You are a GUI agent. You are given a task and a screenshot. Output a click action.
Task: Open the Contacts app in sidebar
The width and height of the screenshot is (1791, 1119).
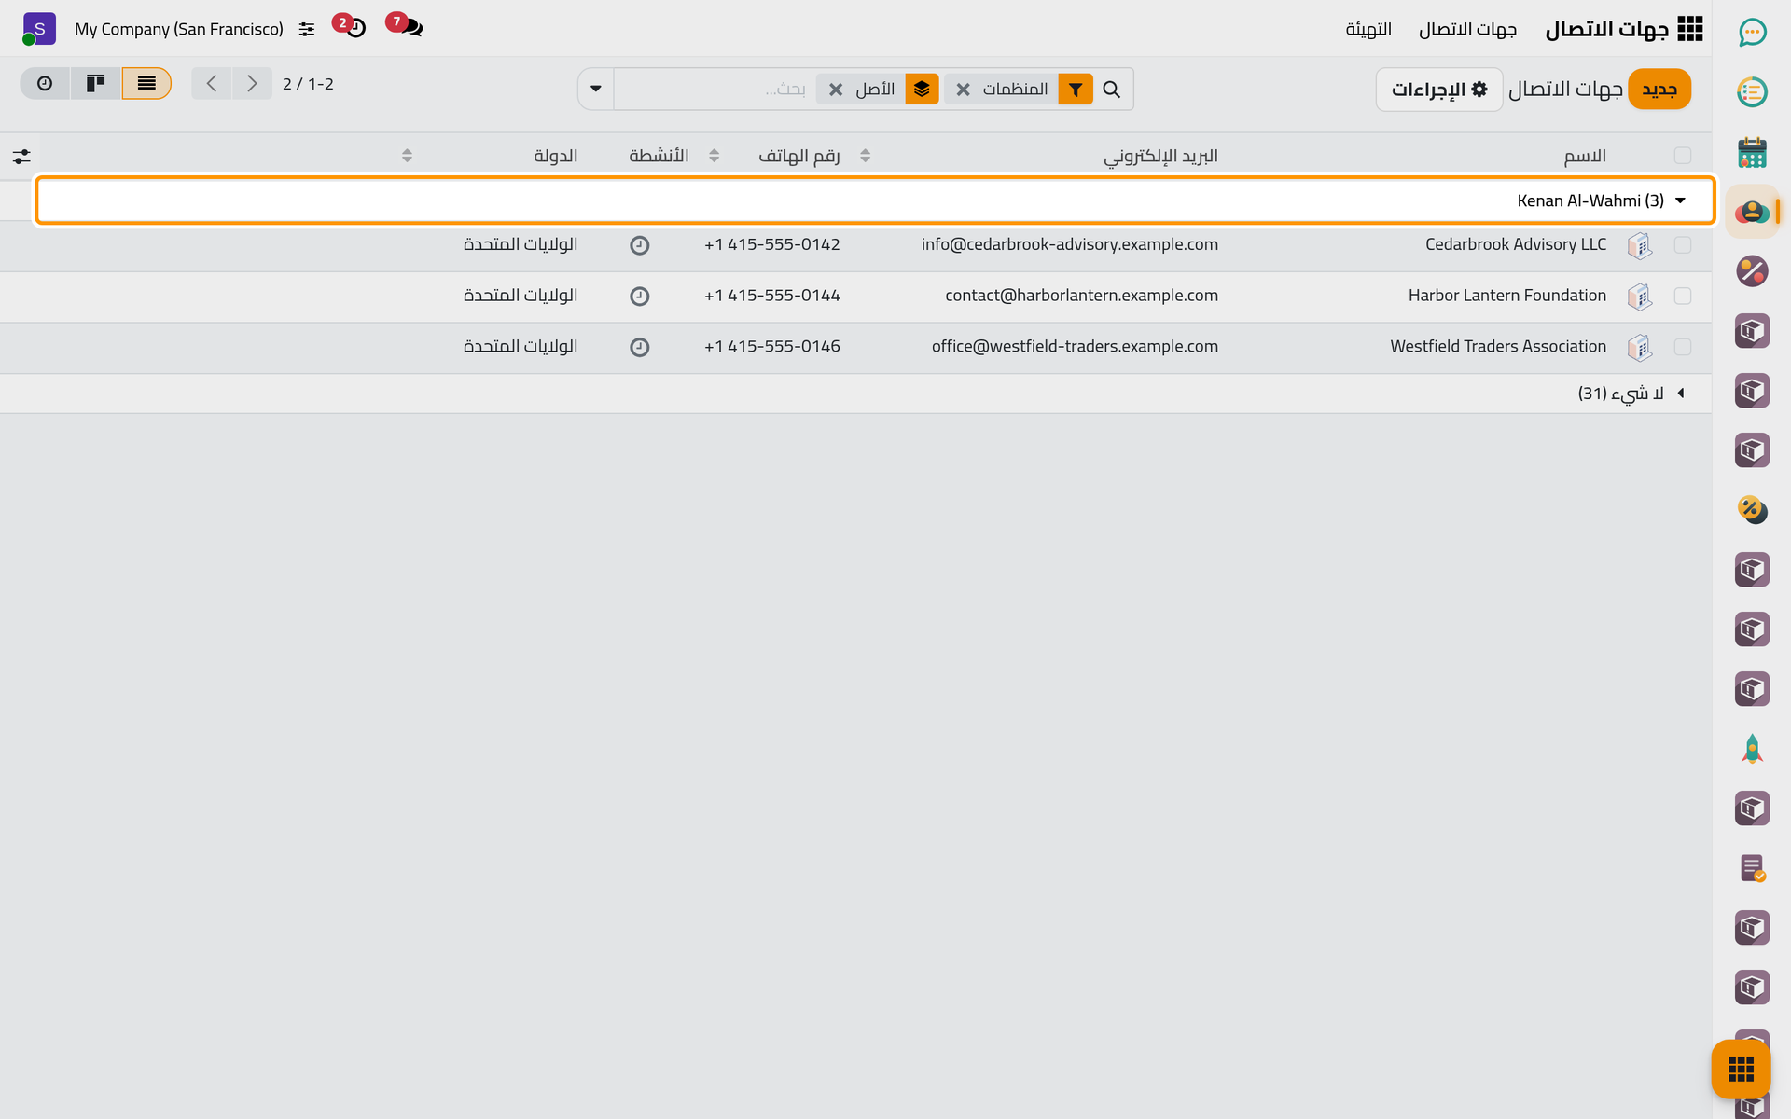[1752, 212]
